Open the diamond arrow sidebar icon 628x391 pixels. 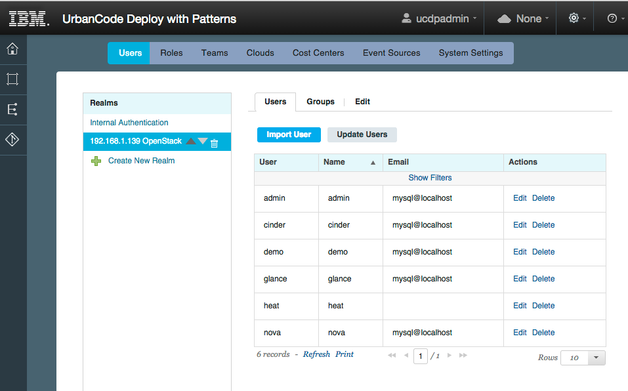12,139
